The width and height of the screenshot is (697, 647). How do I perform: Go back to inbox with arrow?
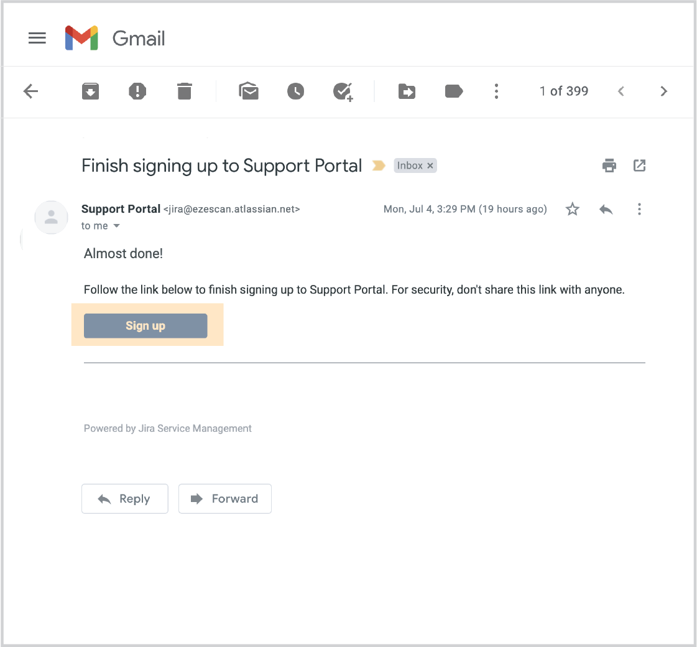[30, 91]
